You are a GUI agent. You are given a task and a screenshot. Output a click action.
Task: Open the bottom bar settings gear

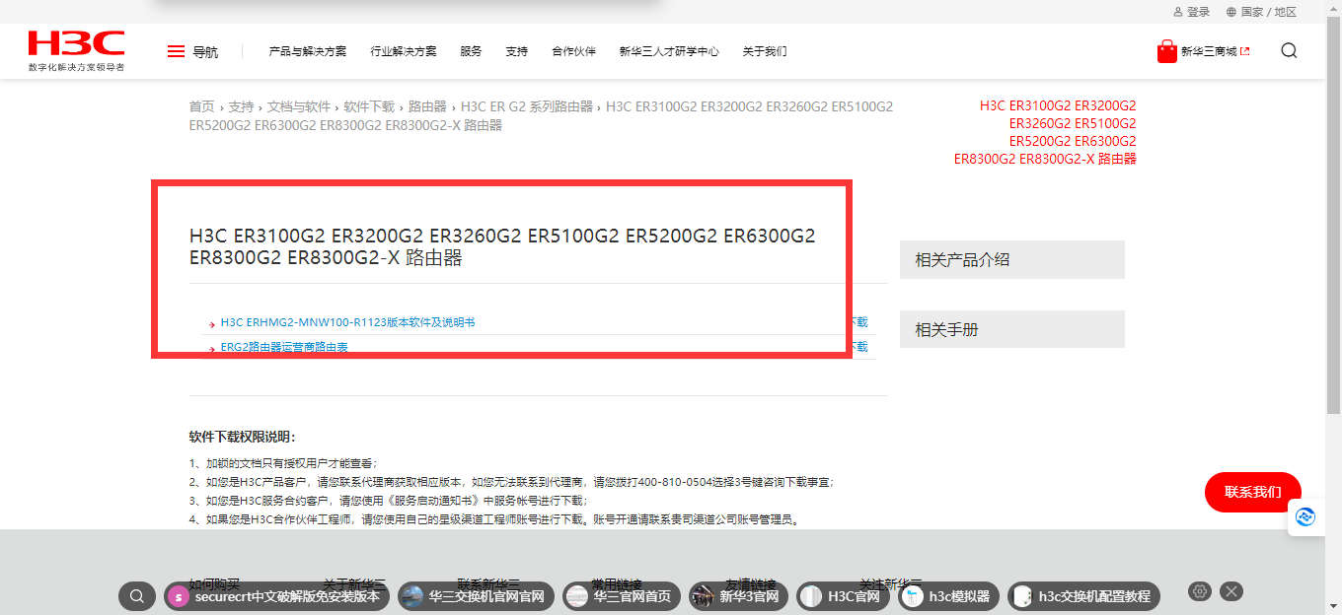point(1200,591)
